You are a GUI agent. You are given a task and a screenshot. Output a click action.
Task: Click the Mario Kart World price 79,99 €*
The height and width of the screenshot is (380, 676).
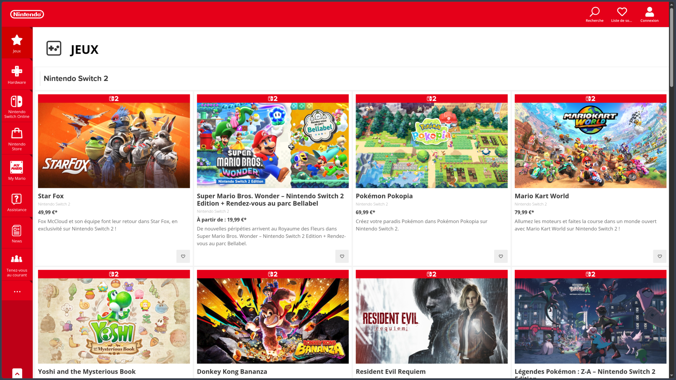pos(524,212)
